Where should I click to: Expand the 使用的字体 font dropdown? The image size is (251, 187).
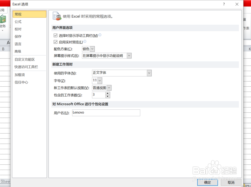coord(150,73)
